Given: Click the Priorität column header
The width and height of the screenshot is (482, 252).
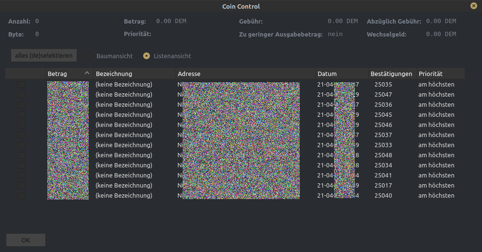Looking at the screenshot, I should pos(430,74).
